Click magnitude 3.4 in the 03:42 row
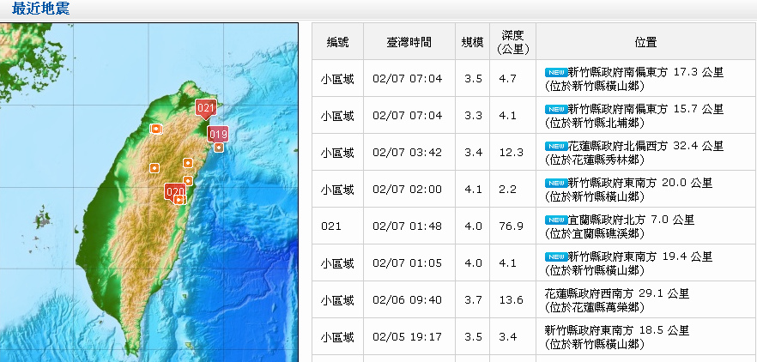The image size is (757, 362). pos(473,153)
